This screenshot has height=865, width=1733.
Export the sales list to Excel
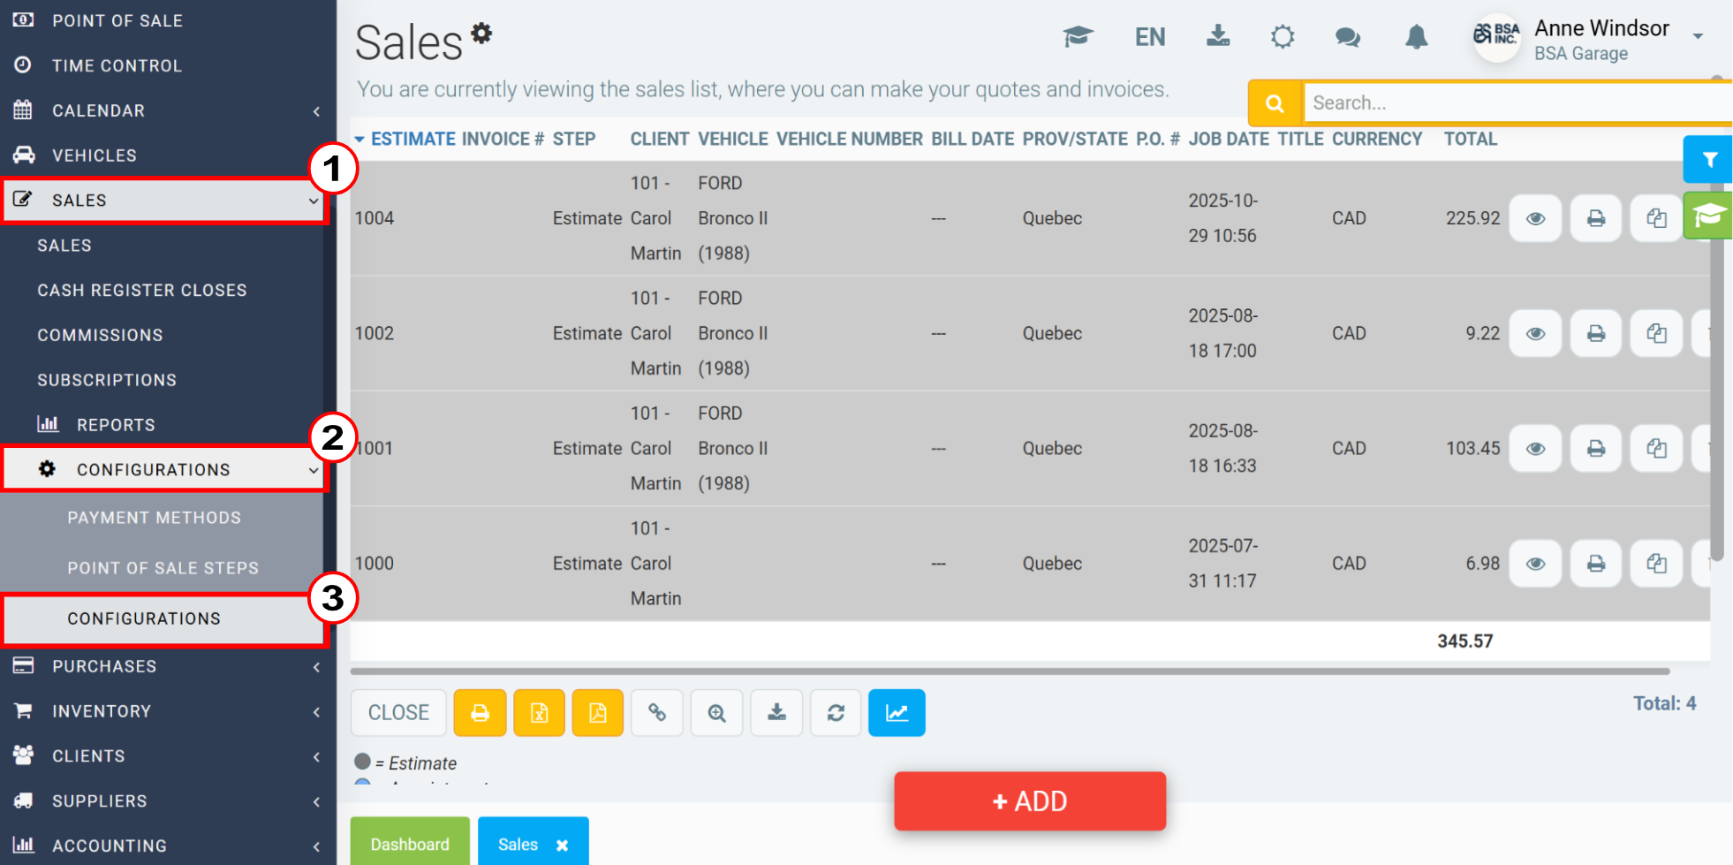[x=539, y=712]
